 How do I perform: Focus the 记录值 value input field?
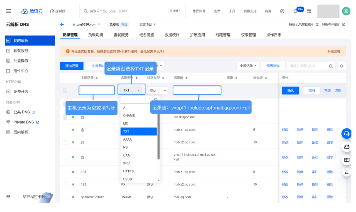point(197,90)
